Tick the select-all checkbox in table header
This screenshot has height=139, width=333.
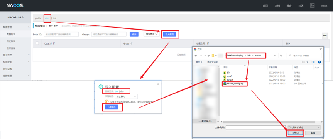tap(37, 43)
